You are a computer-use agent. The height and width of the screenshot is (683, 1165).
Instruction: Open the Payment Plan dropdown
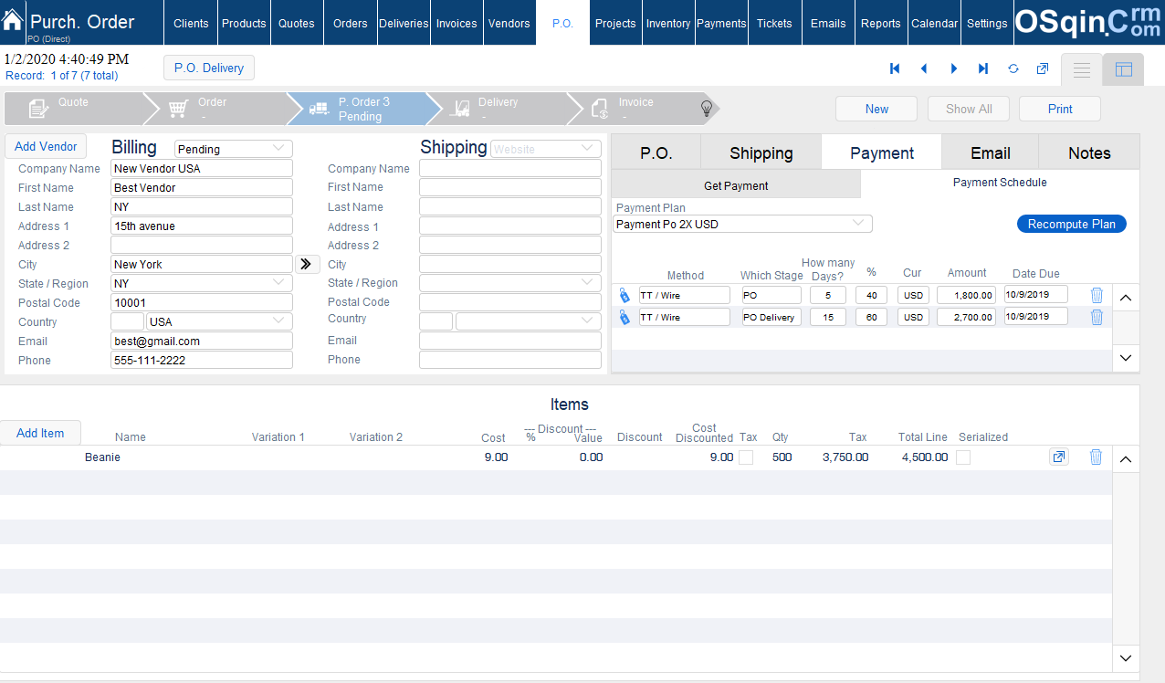click(x=743, y=224)
